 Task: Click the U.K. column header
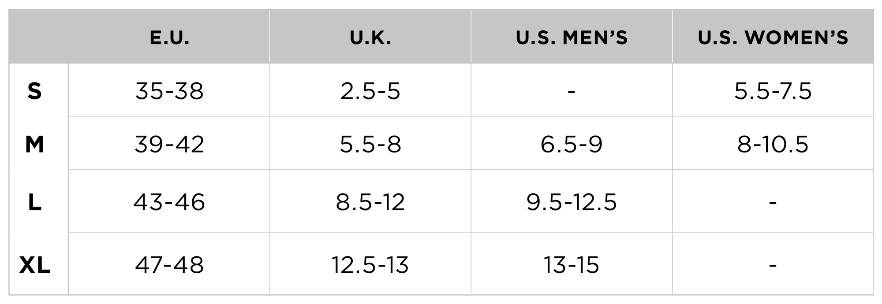pyautogui.click(x=370, y=37)
